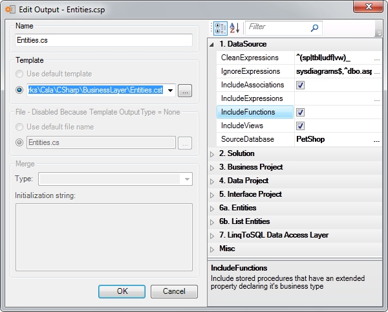Click the sysdiagrams$ IgnoreExpressions value
This screenshot has height=312, width=388.
(334, 71)
